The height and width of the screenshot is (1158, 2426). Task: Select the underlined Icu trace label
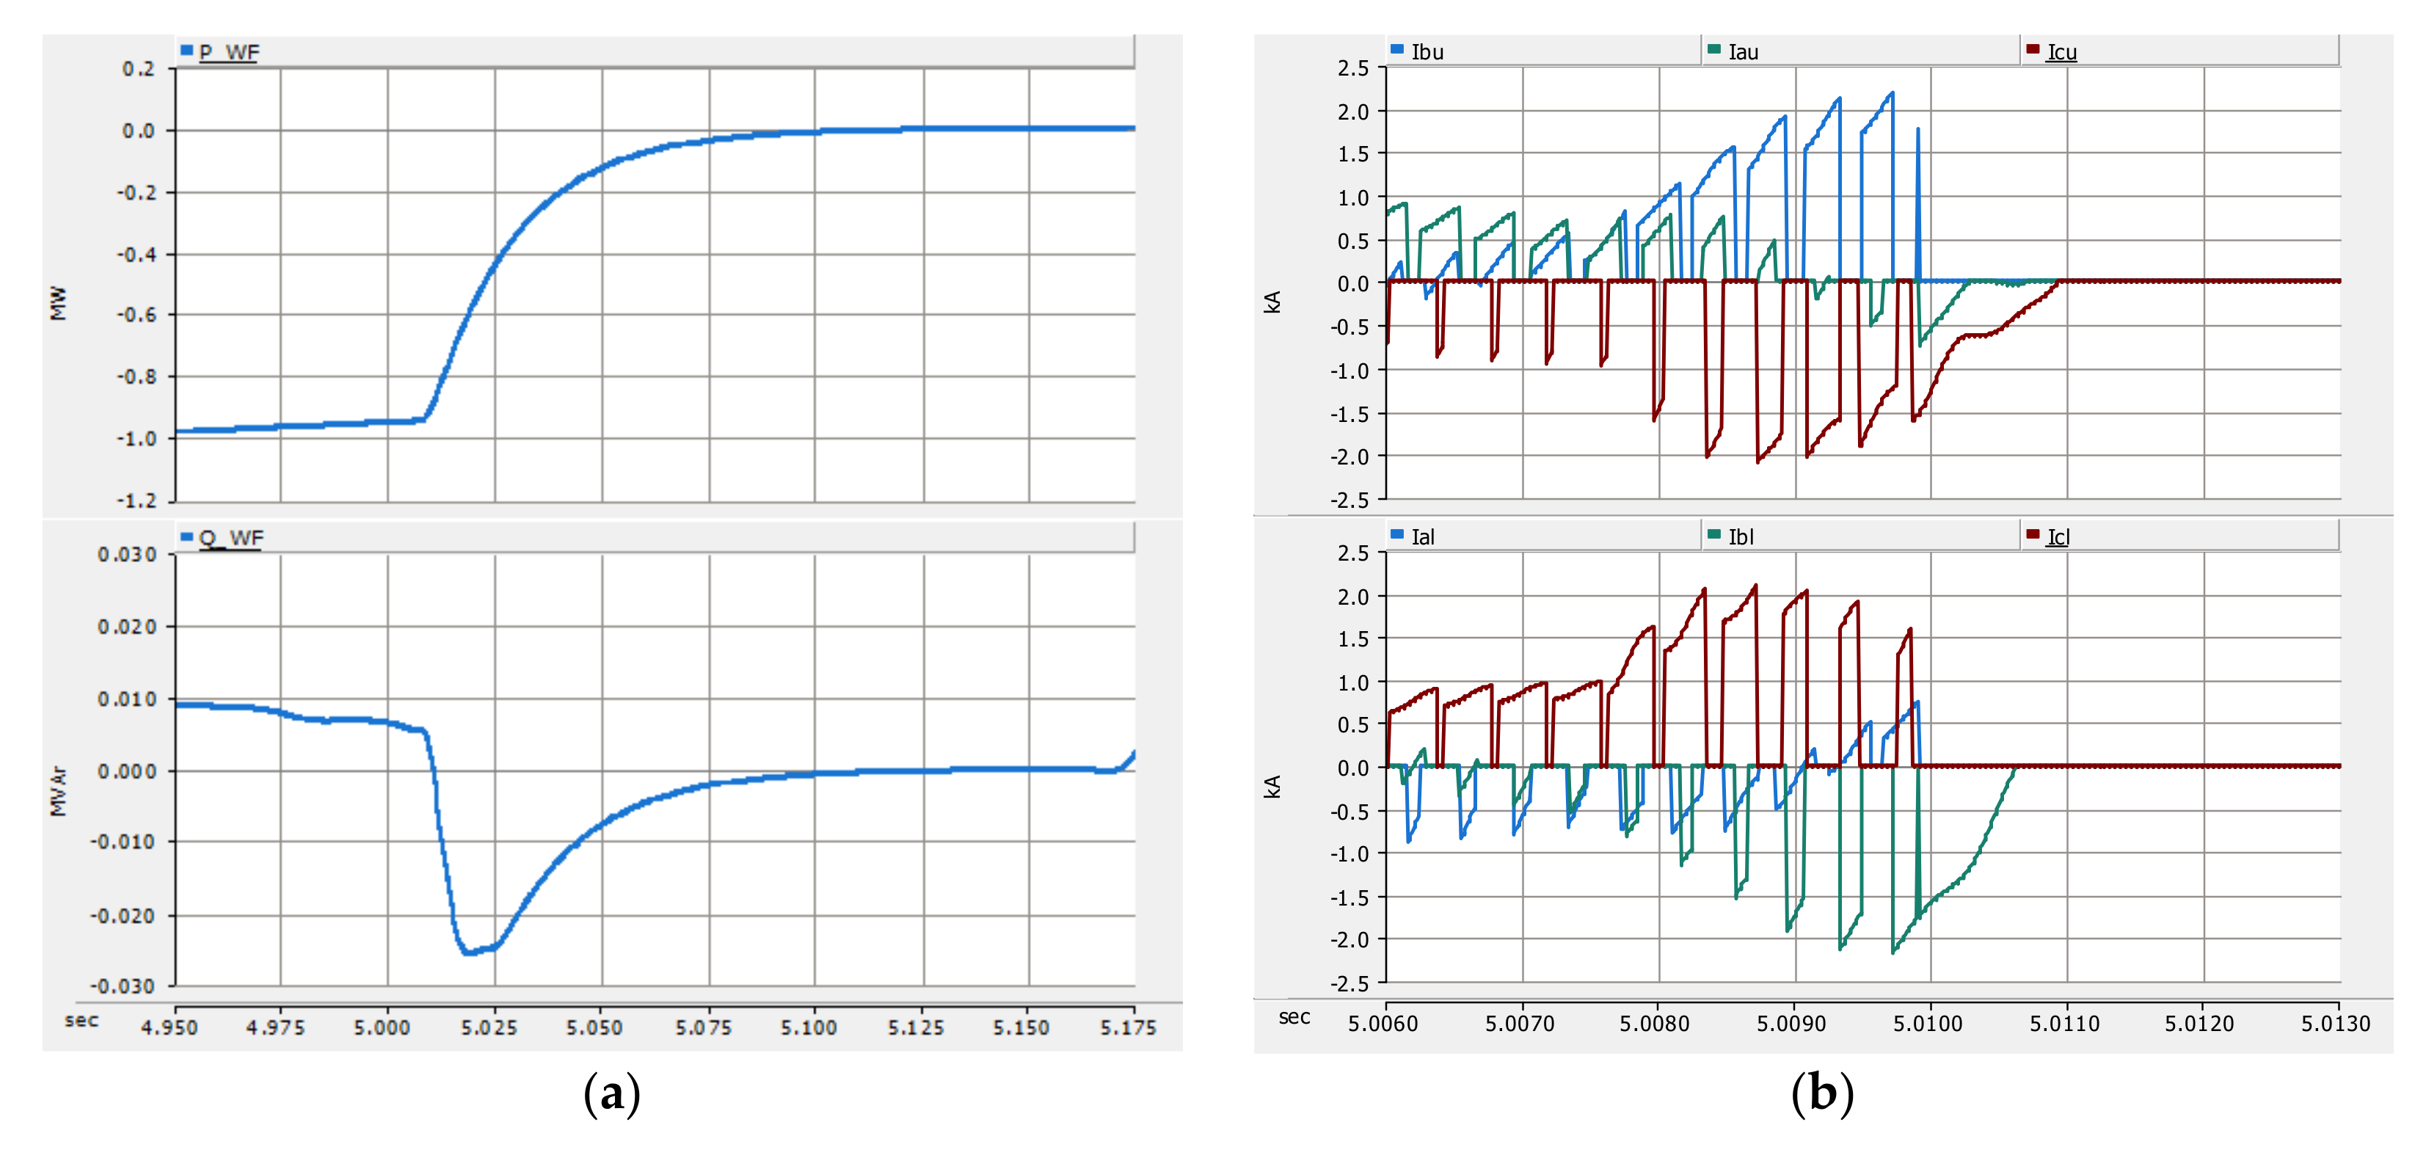(2061, 52)
